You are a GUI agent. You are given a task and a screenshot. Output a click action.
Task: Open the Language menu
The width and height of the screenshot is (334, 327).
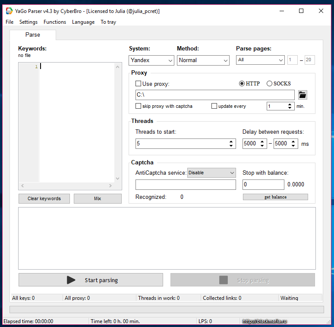coord(83,22)
